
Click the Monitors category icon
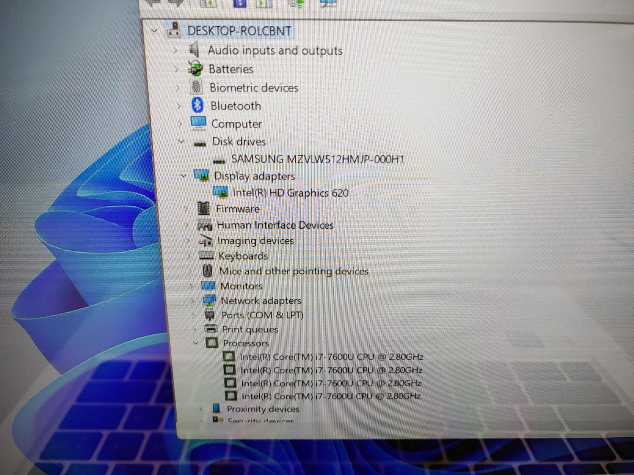pyautogui.click(x=208, y=285)
